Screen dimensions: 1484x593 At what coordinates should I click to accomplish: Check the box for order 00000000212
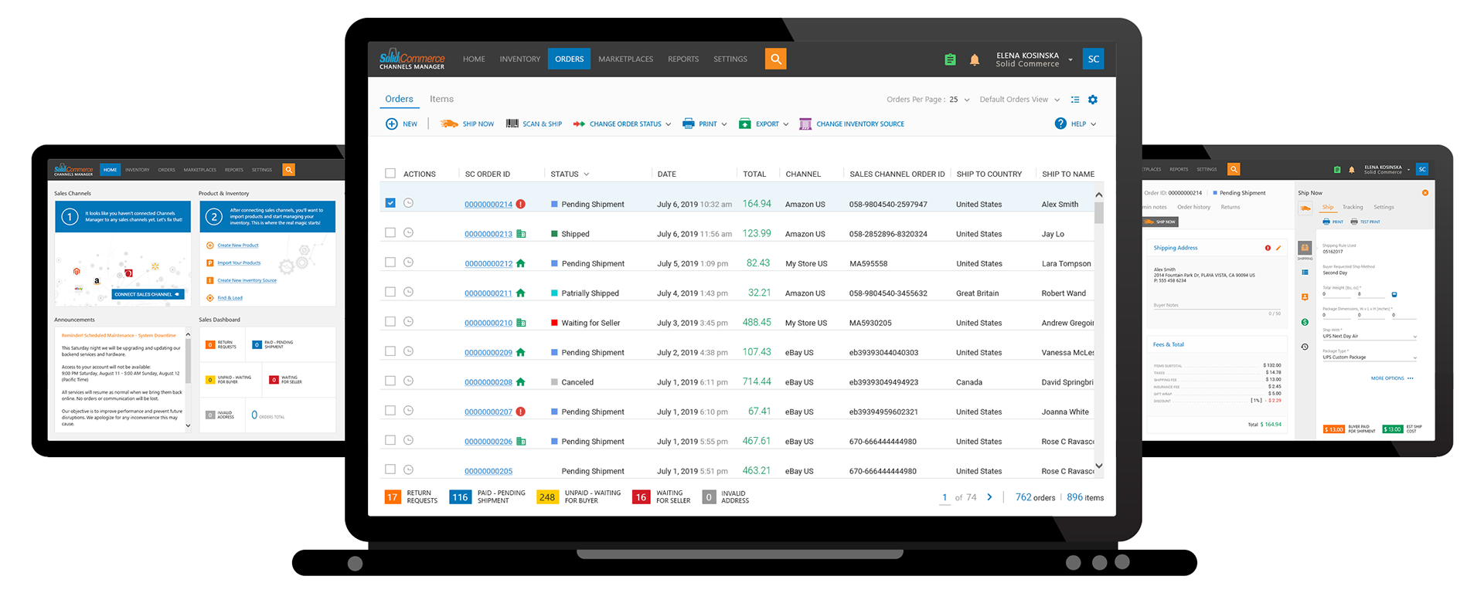point(390,263)
